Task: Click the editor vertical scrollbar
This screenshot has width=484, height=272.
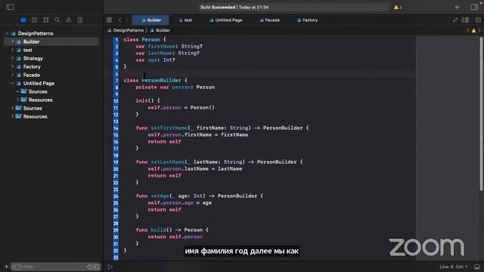Action: (x=481, y=113)
